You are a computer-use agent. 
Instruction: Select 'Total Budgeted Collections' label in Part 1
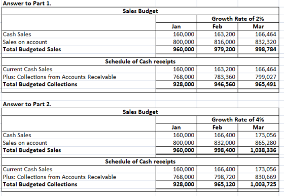click(40, 84)
